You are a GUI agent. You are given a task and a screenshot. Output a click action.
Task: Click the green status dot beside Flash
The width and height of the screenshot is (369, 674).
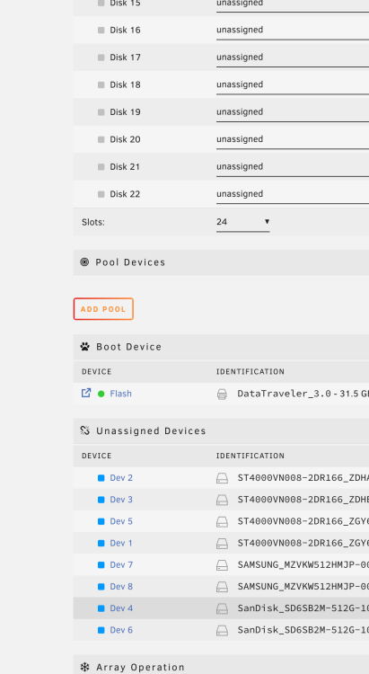pyautogui.click(x=101, y=394)
